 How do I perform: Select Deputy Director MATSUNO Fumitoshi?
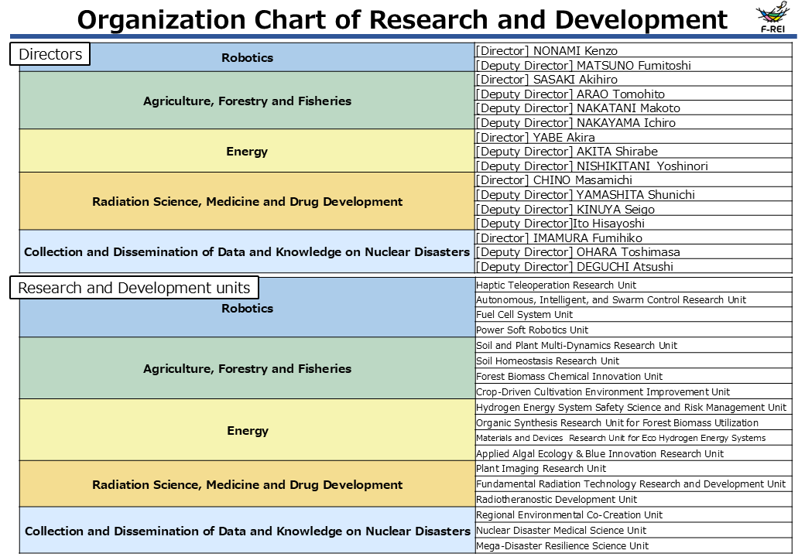tap(583, 66)
